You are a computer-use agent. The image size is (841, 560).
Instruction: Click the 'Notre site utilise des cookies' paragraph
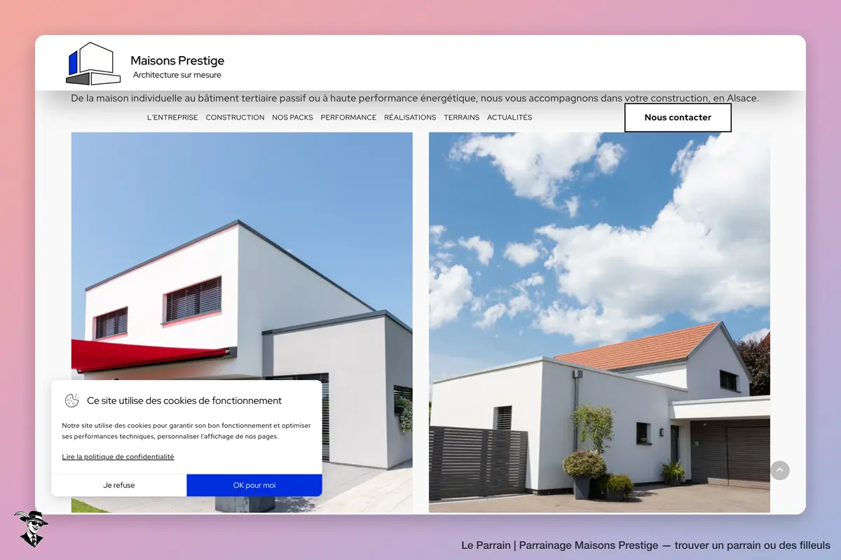186,430
